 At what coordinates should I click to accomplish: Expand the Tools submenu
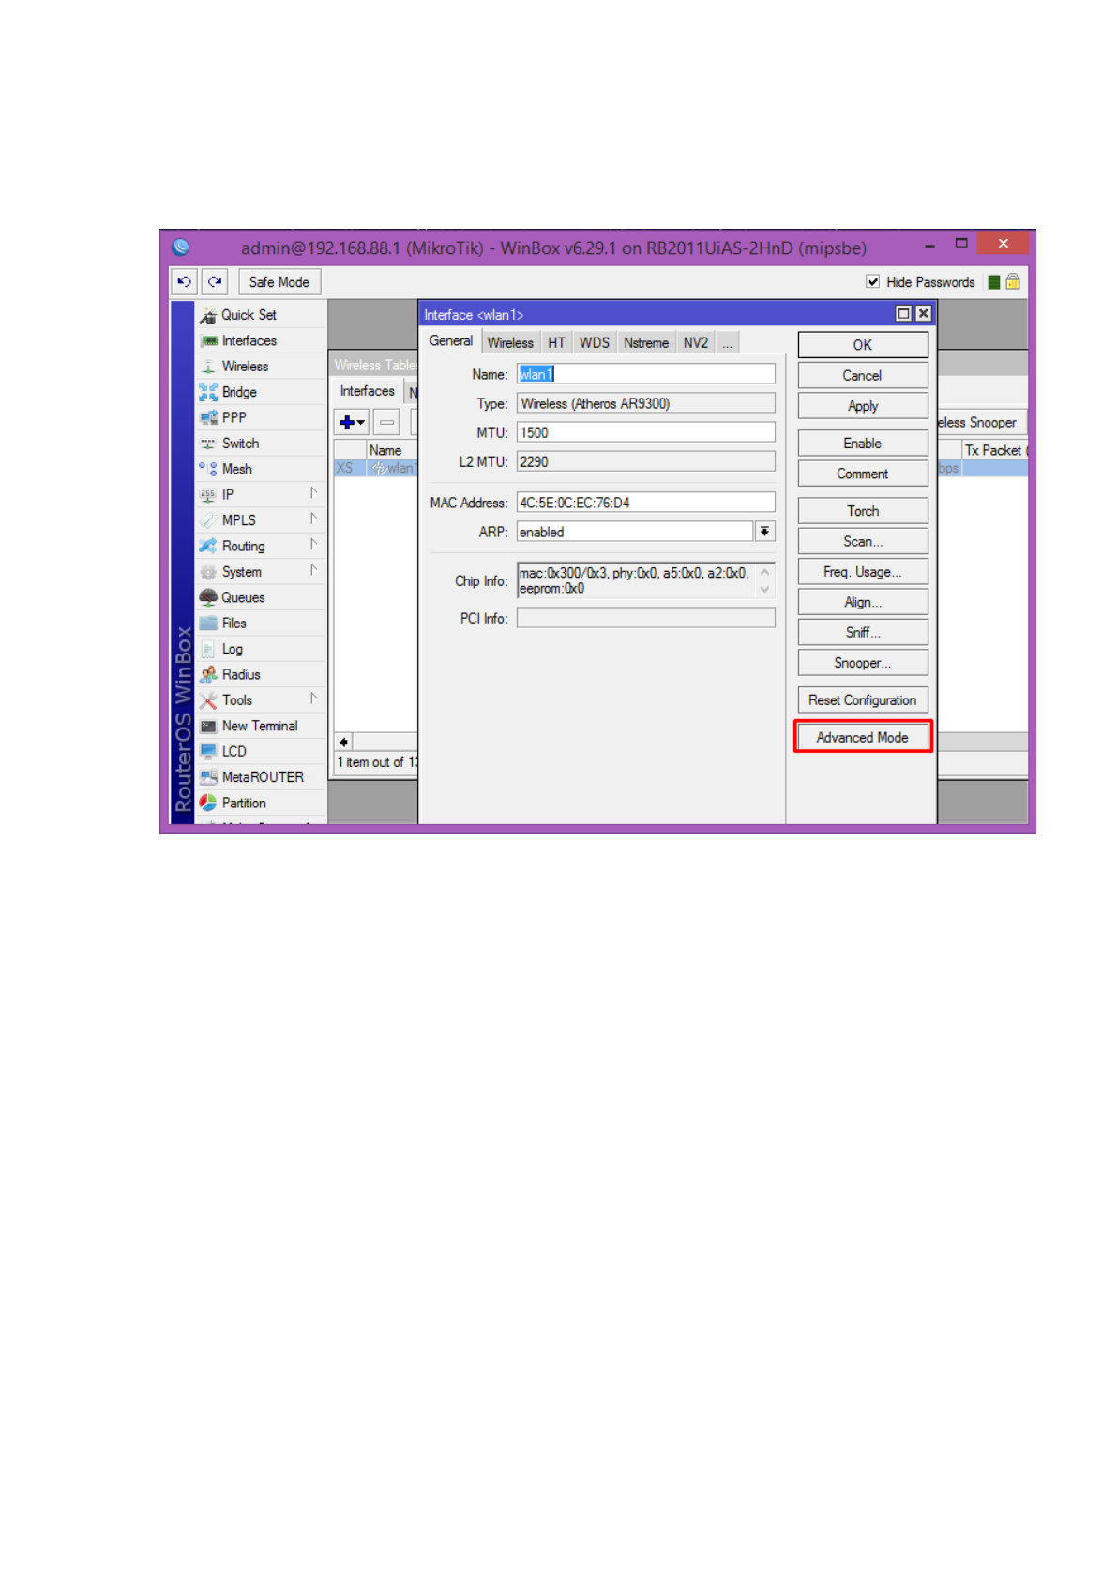point(313,699)
